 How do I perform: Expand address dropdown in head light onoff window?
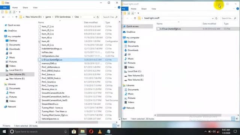pos(213,18)
